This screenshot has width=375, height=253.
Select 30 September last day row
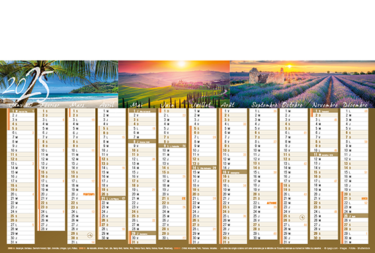[x=263, y=238]
